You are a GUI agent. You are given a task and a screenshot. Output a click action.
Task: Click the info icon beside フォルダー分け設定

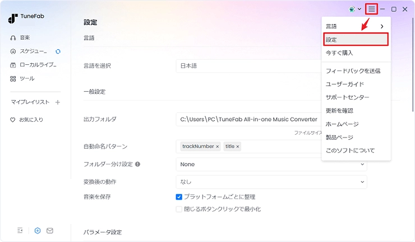coord(137,164)
